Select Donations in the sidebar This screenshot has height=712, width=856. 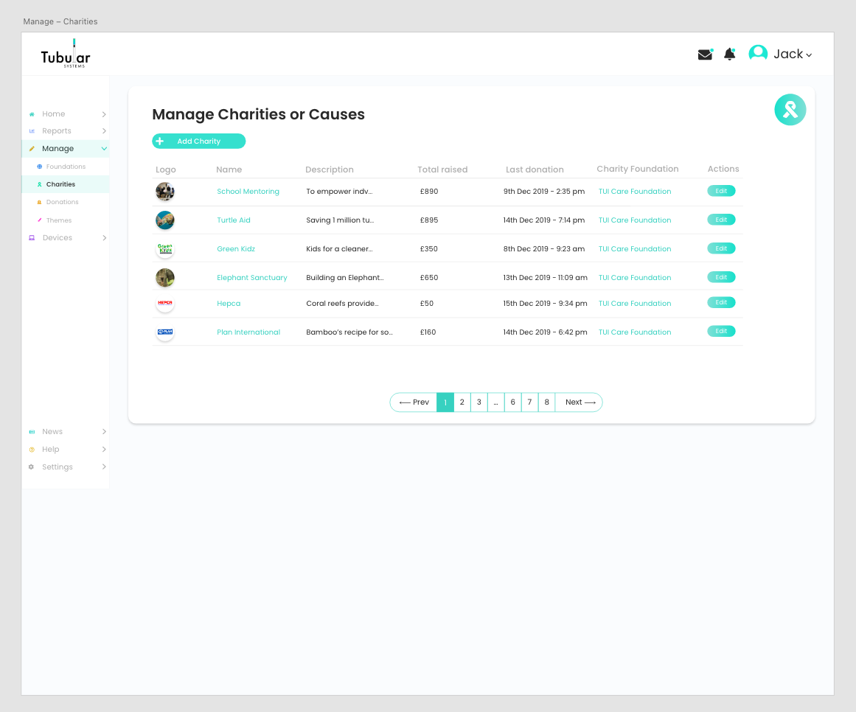pyautogui.click(x=62, y=202)
